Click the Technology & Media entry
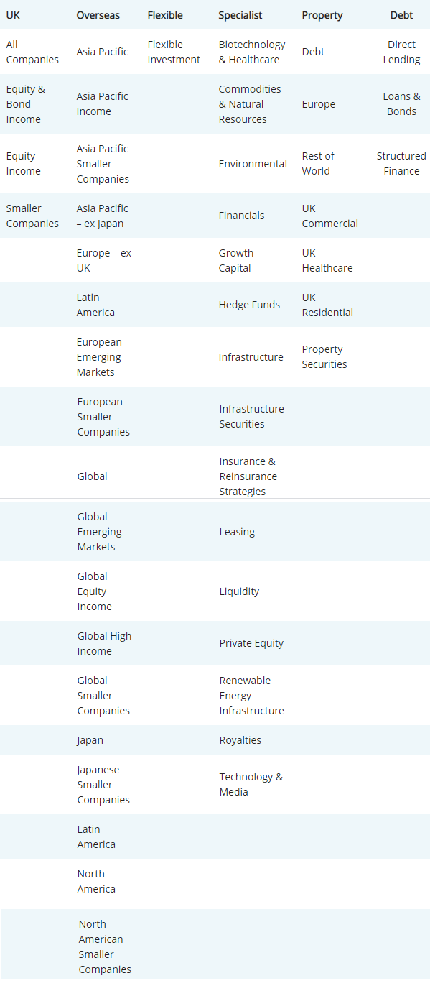 click(251, 784)
